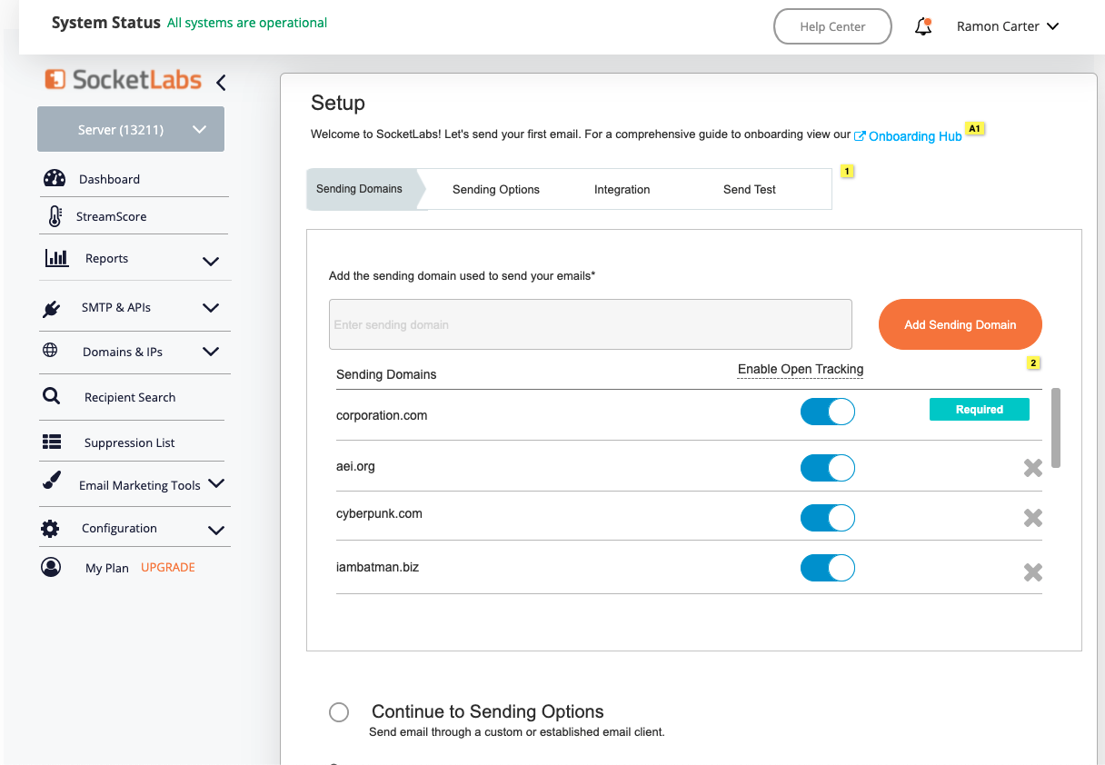Screen dimensions: 1105x765
Task: Toggle open tracking for iambatman.biz
Action: click(x=828, y=568)
